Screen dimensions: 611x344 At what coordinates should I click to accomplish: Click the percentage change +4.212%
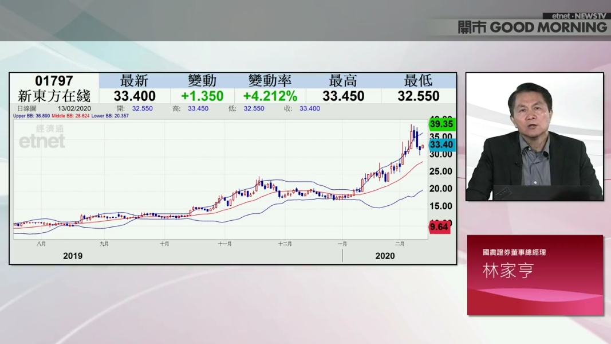[x=270, y=96]
